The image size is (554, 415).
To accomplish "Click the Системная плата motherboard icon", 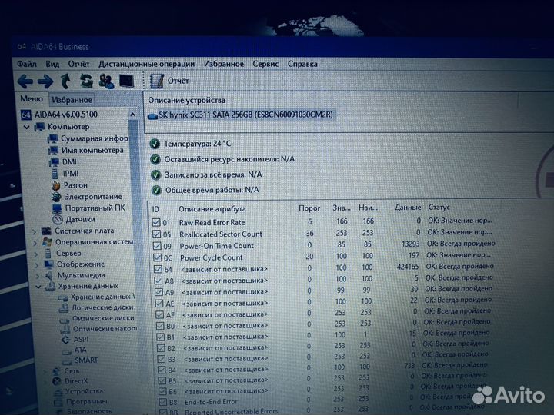I will tap(46, 231).
